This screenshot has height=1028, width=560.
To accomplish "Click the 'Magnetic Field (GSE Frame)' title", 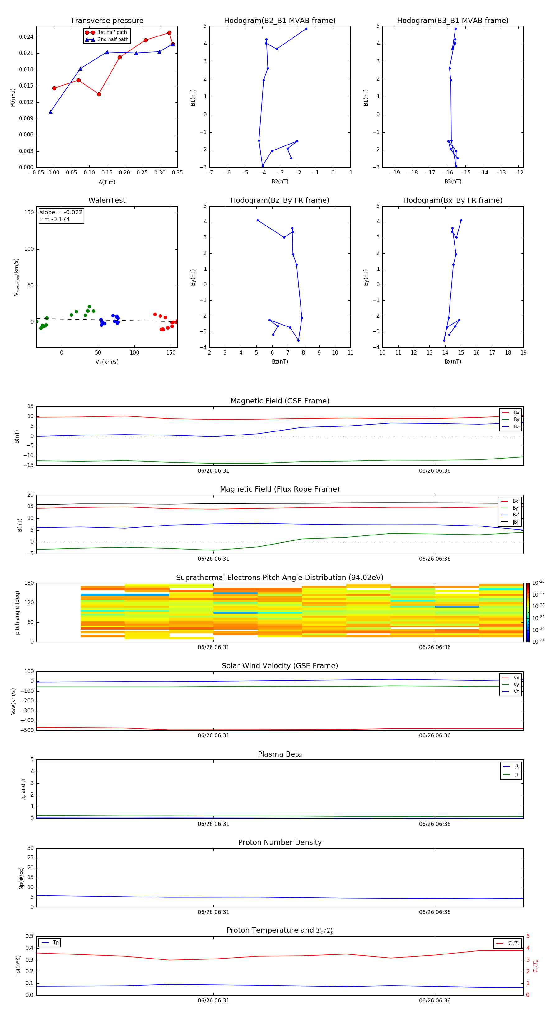I will tap(280, 401).
